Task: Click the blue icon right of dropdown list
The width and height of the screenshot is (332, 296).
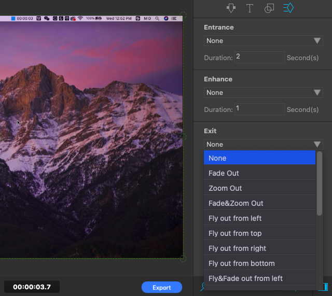Action: (325, 287)
